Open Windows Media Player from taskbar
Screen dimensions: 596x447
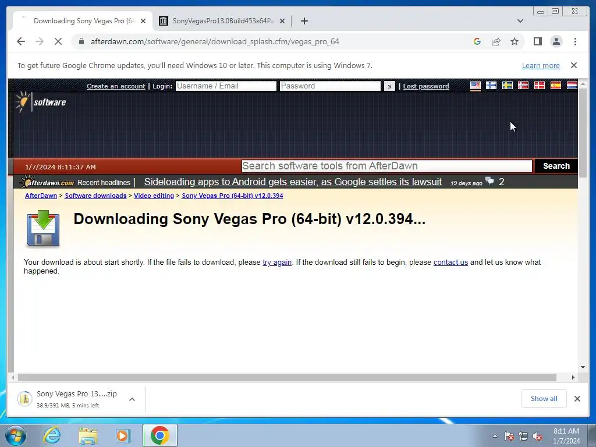pyautogui.click(x=123, y=435)
